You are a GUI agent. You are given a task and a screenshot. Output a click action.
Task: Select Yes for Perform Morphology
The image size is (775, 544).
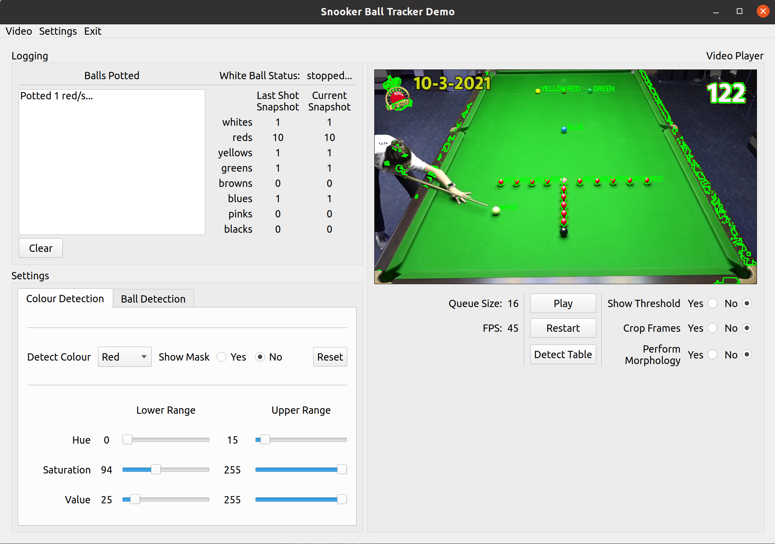click(712, 354)
